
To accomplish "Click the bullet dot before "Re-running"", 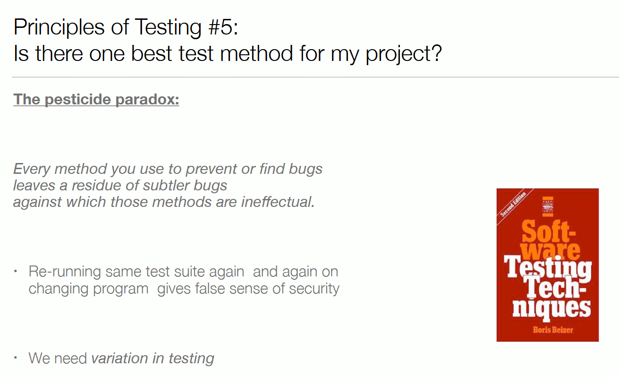I will pyautogui.click(x=16, y=272).
